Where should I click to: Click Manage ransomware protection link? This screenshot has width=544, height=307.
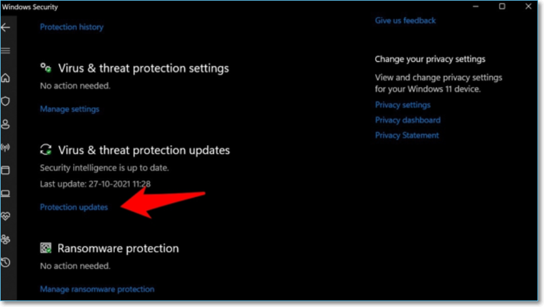point(97,289)
